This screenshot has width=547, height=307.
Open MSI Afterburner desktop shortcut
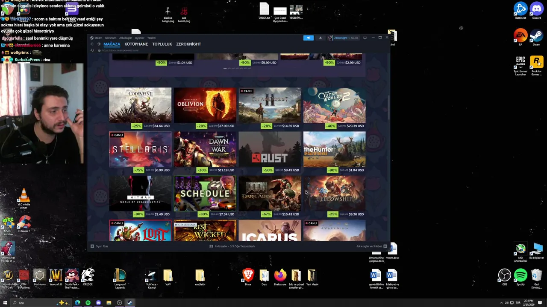pyautogui.click(x=521, y=252)
